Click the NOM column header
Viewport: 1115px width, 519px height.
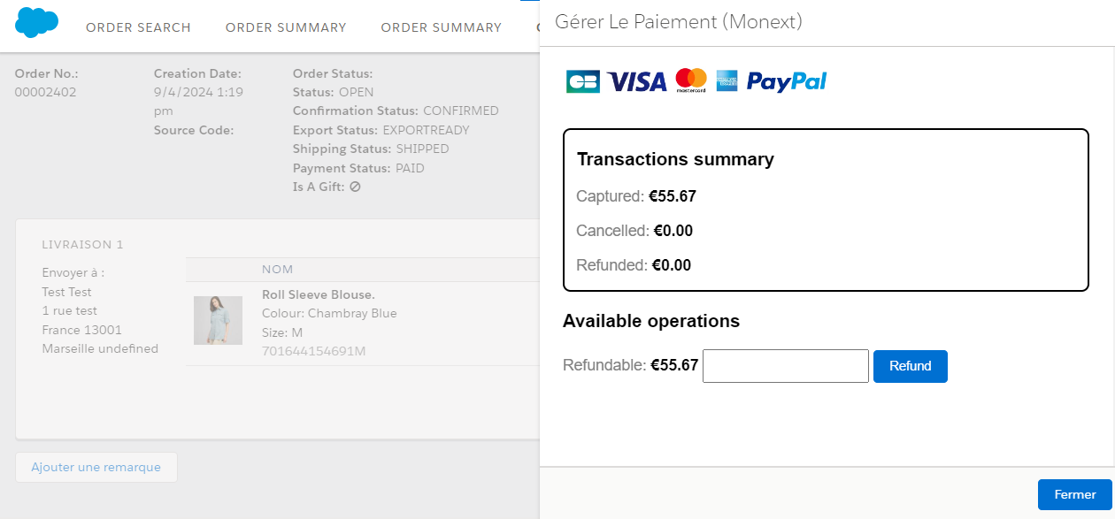[278, 269]
